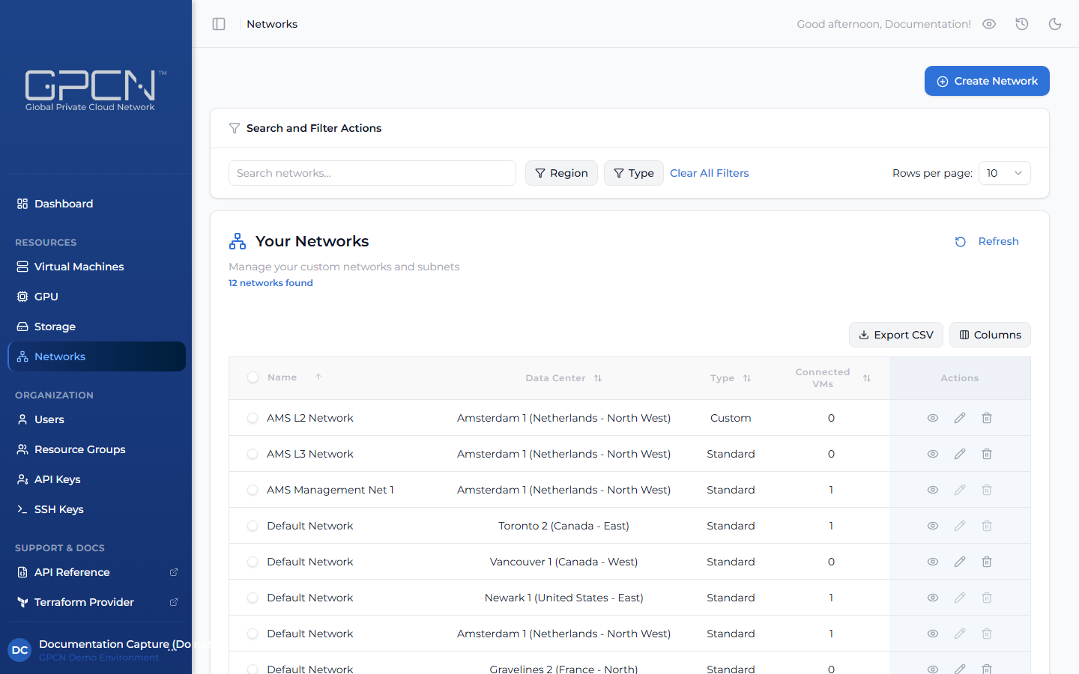
Task: Delete AMS L3 Network trash icon
Action: [x=987, y=454]
